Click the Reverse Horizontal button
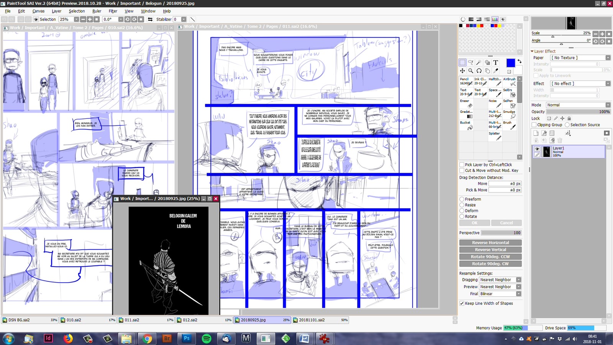613x345 pixels. (490, 243)
